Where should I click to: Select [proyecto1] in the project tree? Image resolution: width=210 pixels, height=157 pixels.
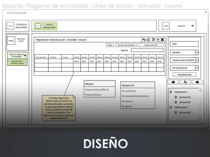pyautogui.click(x=185, y=97)
